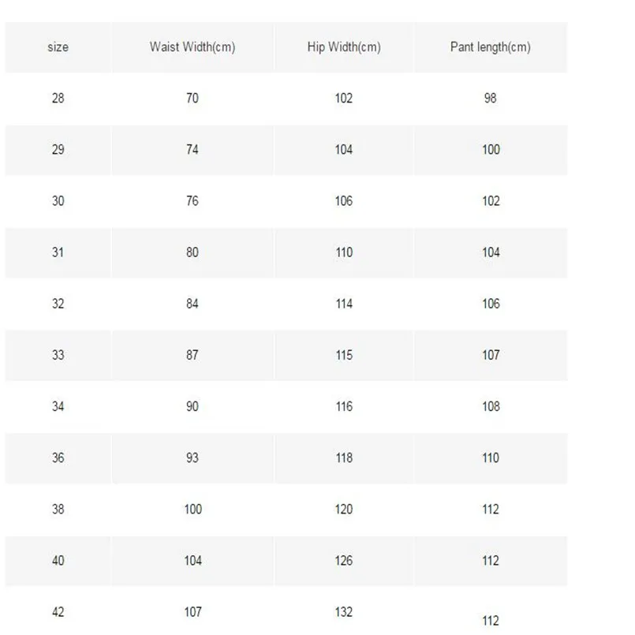The width and height of the screenshot is (635, 635).
Task: Click hip width 120 in the size 38 row
Action: click(344, 509)
